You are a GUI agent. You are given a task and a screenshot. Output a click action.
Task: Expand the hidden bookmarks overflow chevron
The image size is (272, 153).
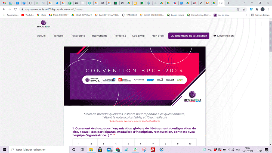247,15
